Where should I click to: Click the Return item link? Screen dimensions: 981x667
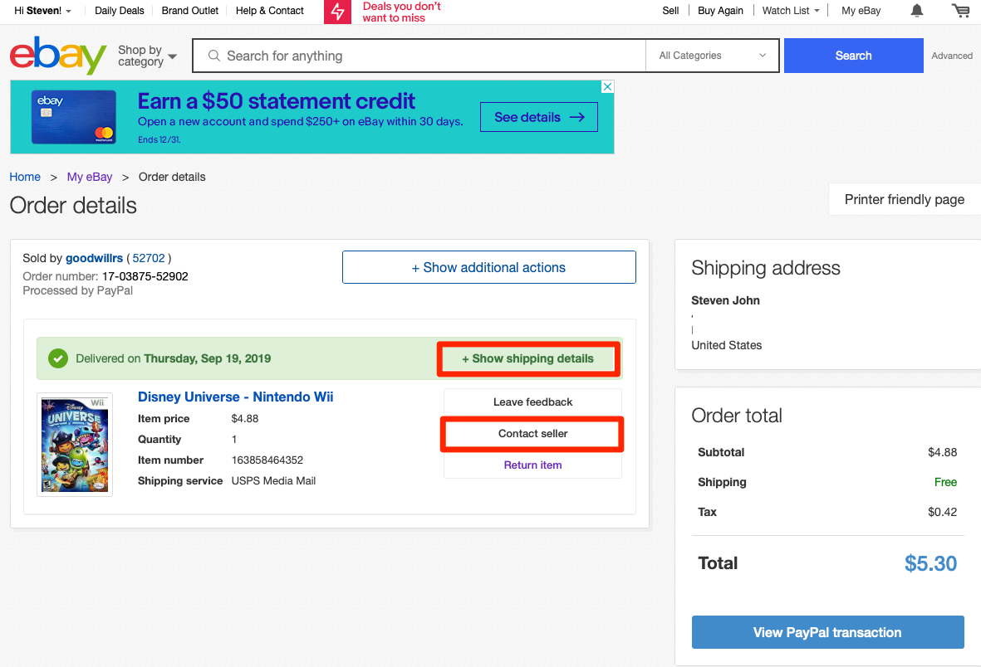tap(533, 465)
